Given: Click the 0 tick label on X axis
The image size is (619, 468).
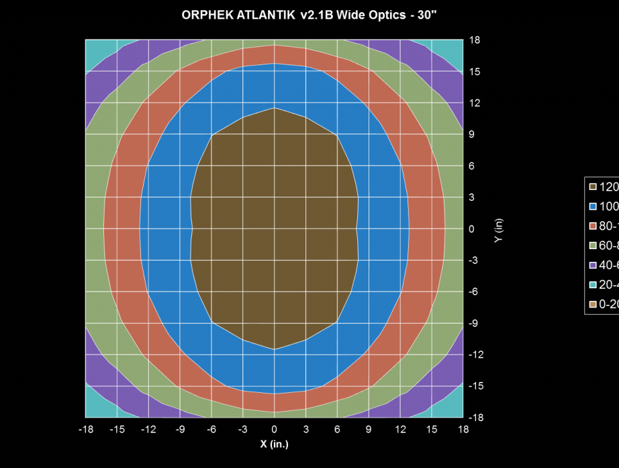Looking at the screenshot, I should 274,429.
